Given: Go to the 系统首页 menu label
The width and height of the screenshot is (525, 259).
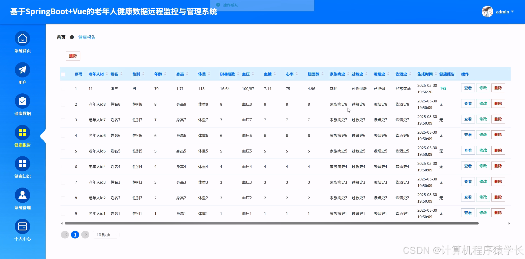Looking at the screenshot, I should (x=22, y=51).
